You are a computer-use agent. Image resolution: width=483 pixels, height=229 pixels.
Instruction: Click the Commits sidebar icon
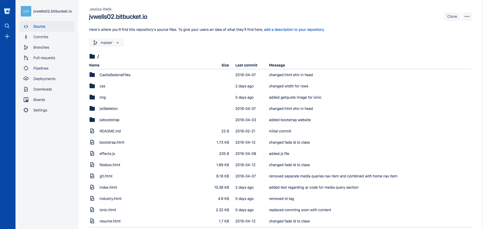[26, 37]
